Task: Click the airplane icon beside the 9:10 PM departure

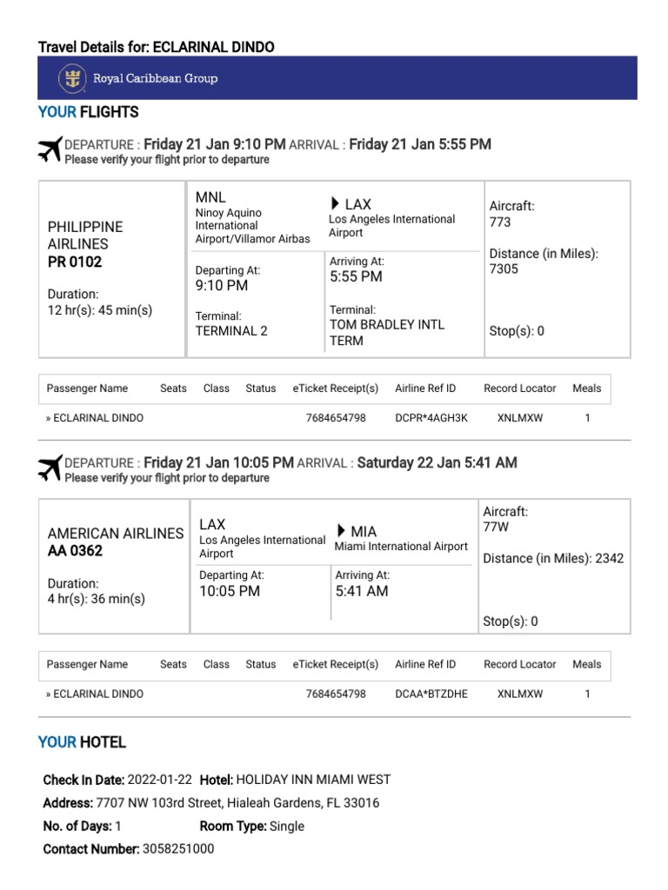Action: pos(50,149)
